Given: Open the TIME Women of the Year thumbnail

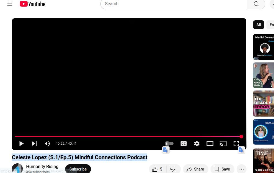Looking at the screenshot, I should tap(264, 161).
